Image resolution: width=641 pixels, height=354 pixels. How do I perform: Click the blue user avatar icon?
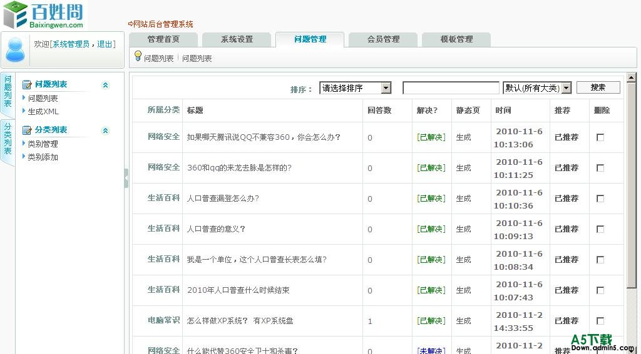point(16,49)
